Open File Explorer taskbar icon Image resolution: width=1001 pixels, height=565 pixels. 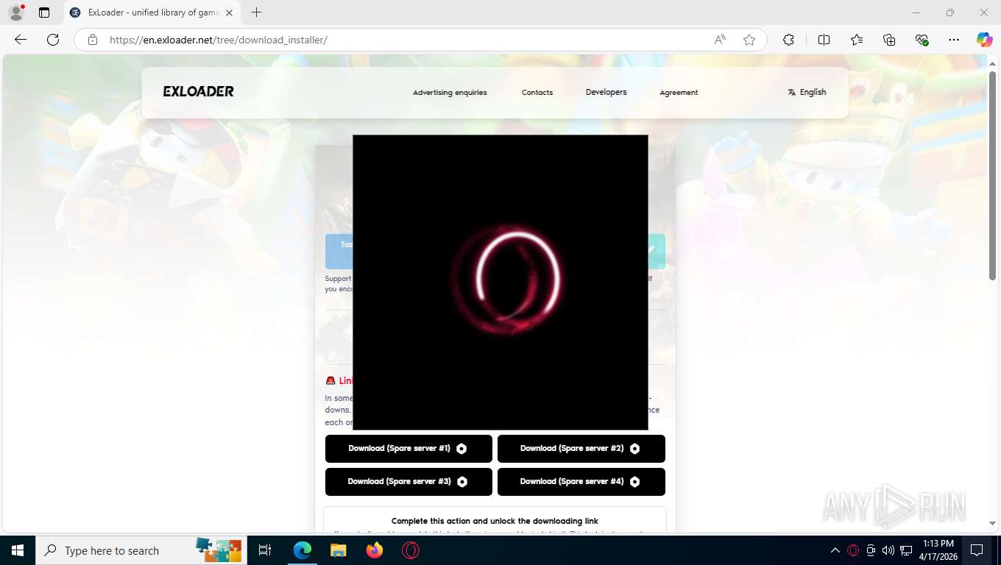coord(338,550)
